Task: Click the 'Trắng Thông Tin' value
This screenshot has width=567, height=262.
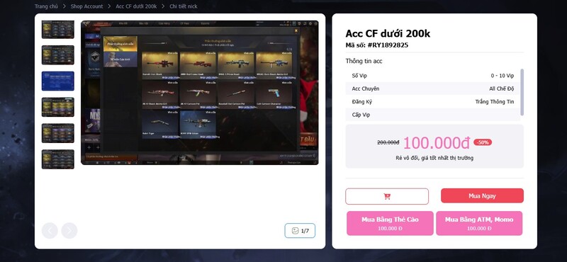Action: [x=494, y=101]
